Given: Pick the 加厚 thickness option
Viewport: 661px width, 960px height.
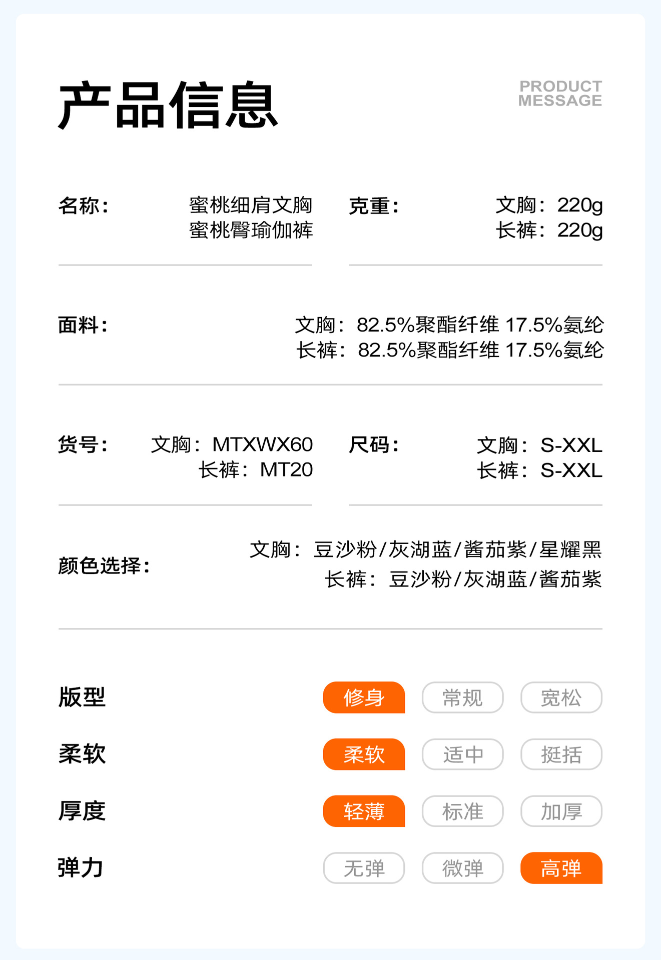Looking at the screenshot, I should point(561,811).
